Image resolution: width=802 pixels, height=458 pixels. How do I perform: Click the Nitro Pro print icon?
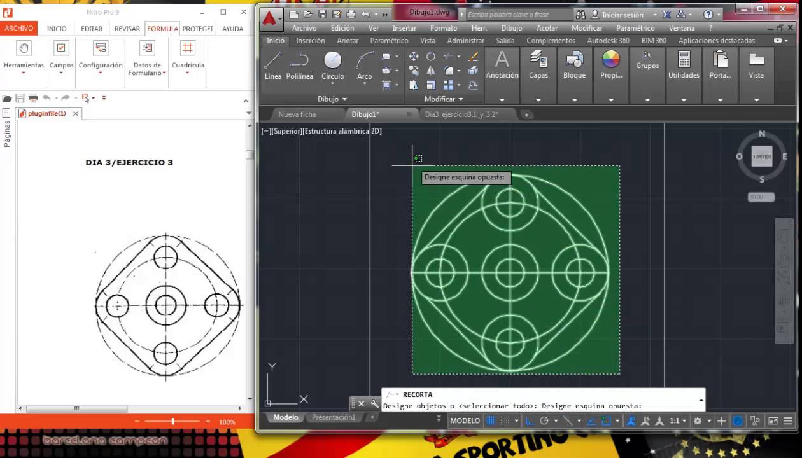click(x=33, y=98)
